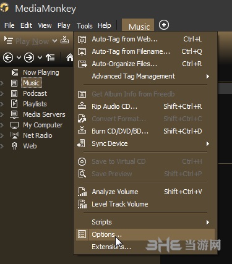Switch to the Music tab
Image resolution: width=232 pixels, height=264 pixels.
(x=138, y=25)
